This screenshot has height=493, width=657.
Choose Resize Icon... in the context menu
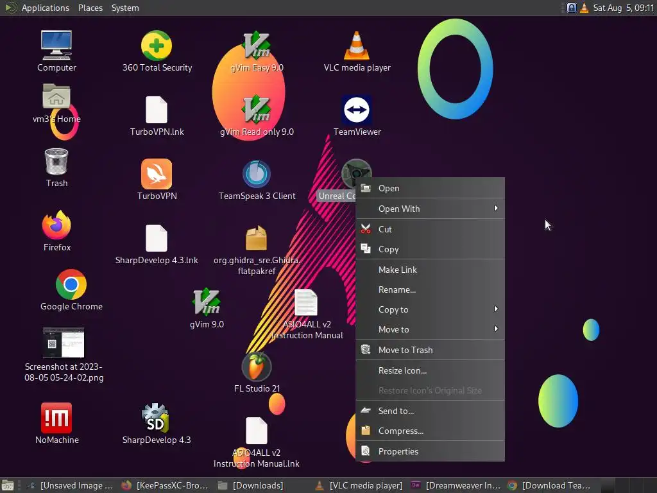pos(430,370)
